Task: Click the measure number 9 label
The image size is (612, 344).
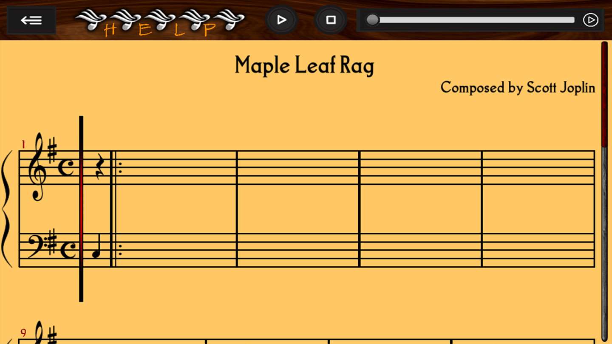Action: click(x=23, y=333)
